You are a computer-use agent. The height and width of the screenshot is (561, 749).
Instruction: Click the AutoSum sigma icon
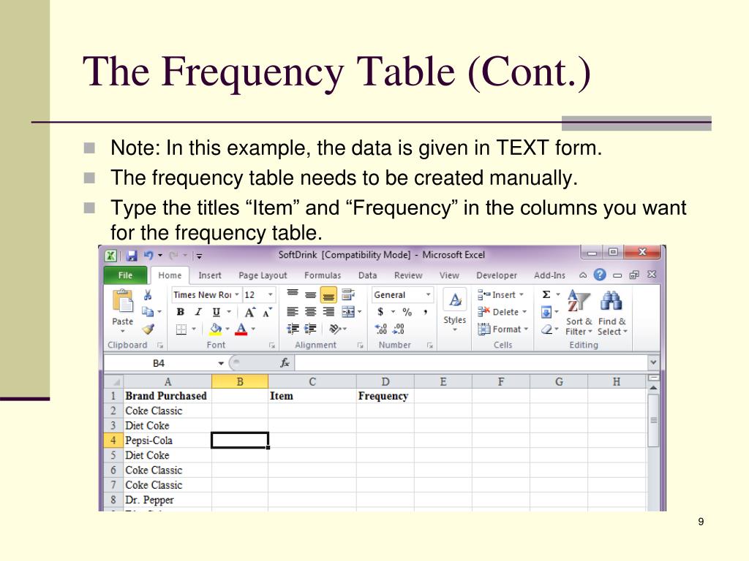click(546, 295)
